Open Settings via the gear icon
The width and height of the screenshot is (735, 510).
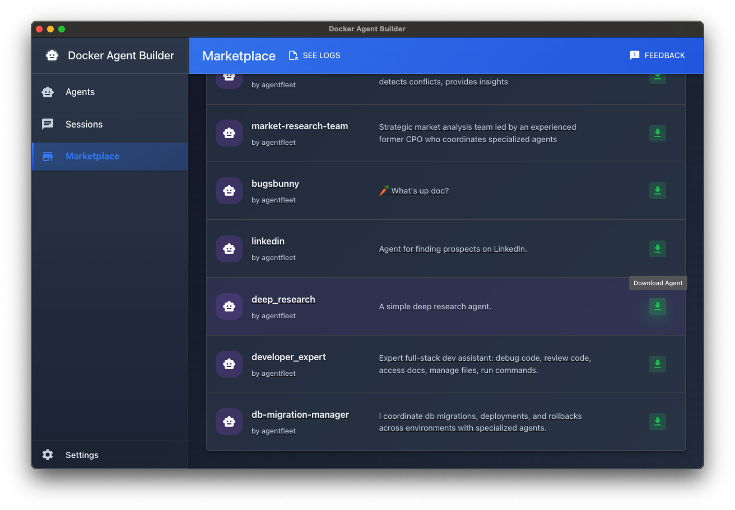pos(48,455)
